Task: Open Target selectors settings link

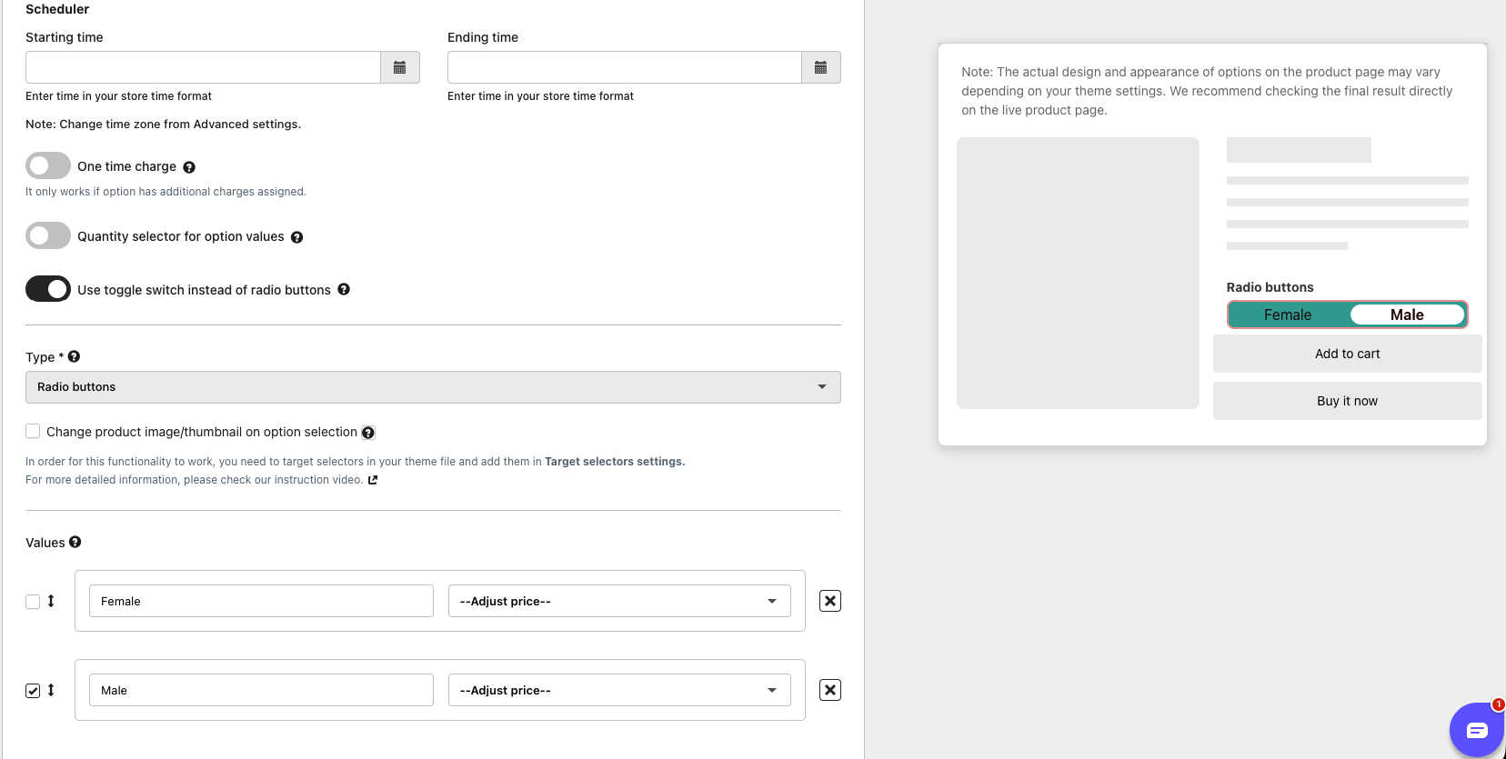Action: pyautogui.click(x=615, y=462)
